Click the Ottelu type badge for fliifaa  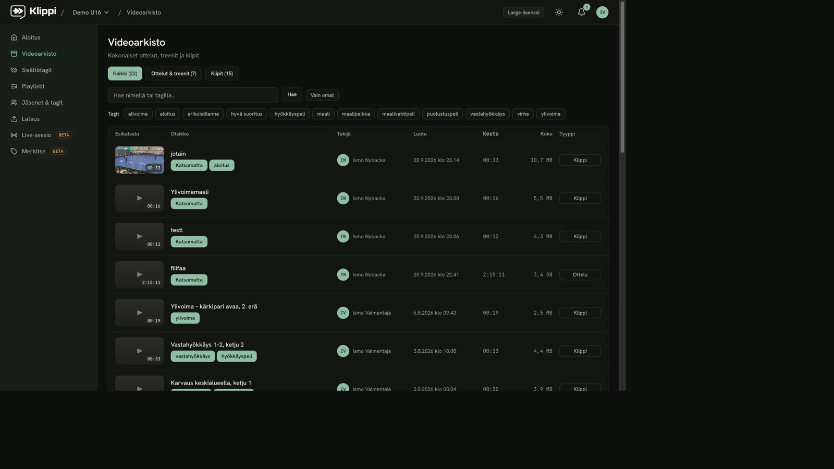click(580, 275)
